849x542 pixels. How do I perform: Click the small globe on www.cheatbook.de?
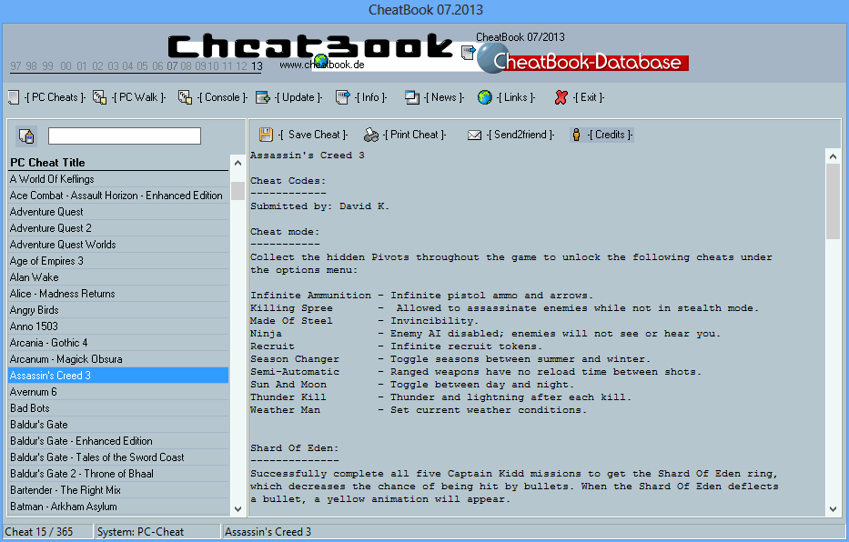(x=321, y=61)
